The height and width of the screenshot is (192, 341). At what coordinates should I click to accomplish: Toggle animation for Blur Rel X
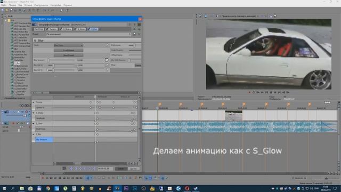[x=107, y=65]
